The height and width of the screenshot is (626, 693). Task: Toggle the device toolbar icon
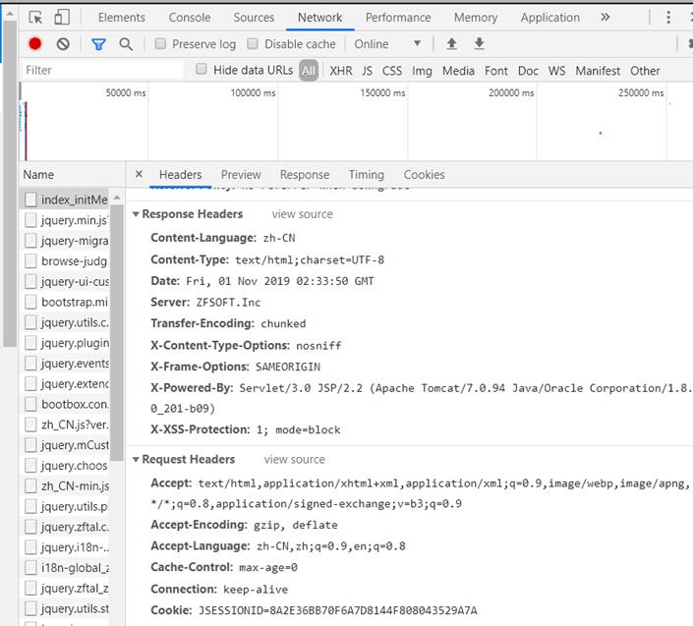pyautogui.click(x=62, y=18)
